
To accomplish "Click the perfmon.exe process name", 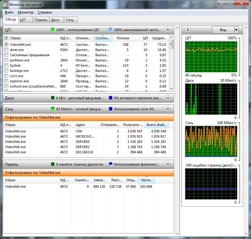I will [x=20, y=60].
